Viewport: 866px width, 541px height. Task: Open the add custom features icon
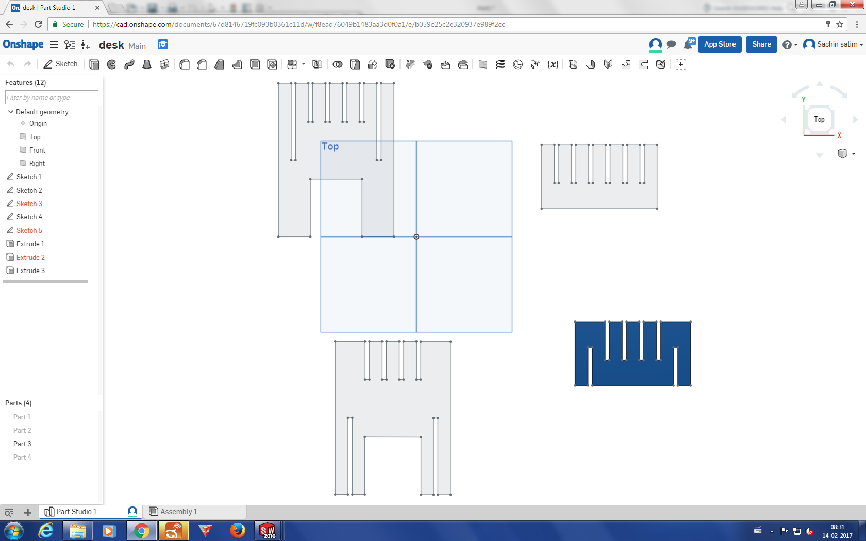tap(681, 64)
